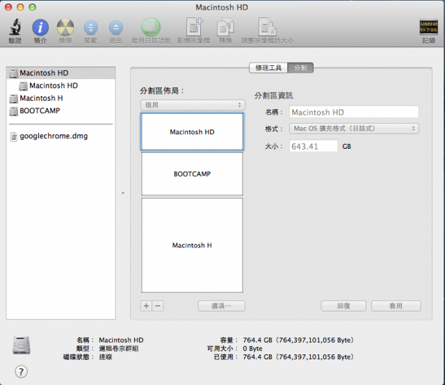Select the BOOTCAMP partition block in layout

point(192,174)
